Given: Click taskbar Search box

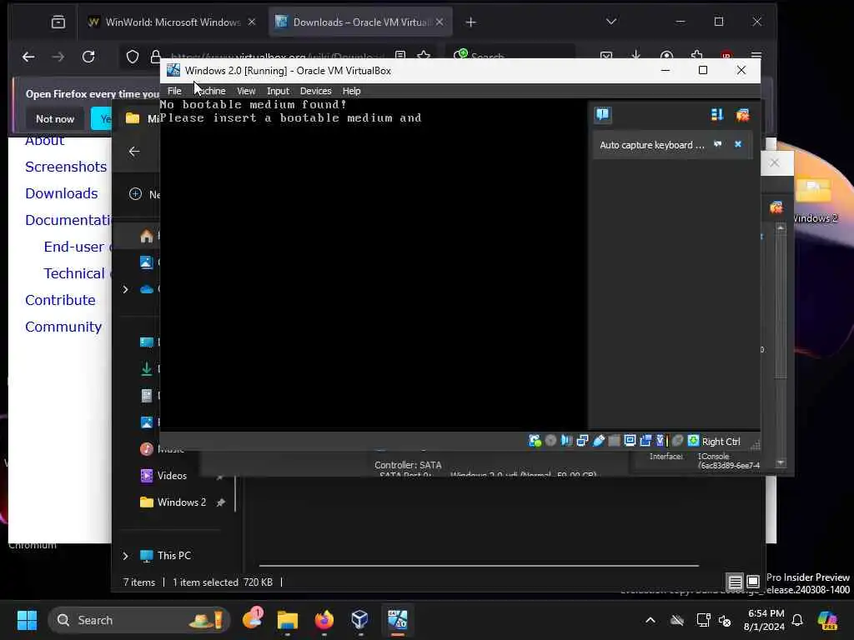Looking at the screenshot, I should point(139,620).
